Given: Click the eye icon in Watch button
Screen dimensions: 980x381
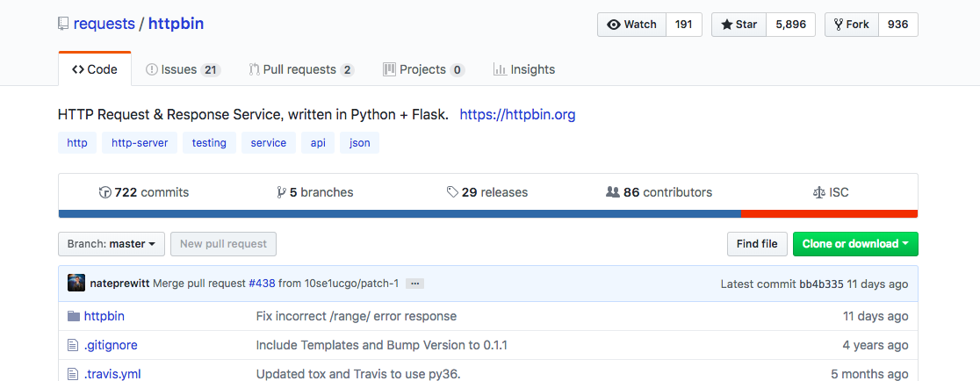Looking at the screenshot, I should click(614, 25).
